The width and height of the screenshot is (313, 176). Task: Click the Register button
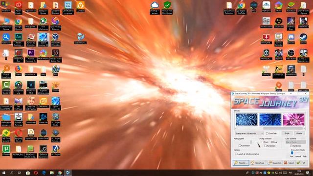[241, 163]
